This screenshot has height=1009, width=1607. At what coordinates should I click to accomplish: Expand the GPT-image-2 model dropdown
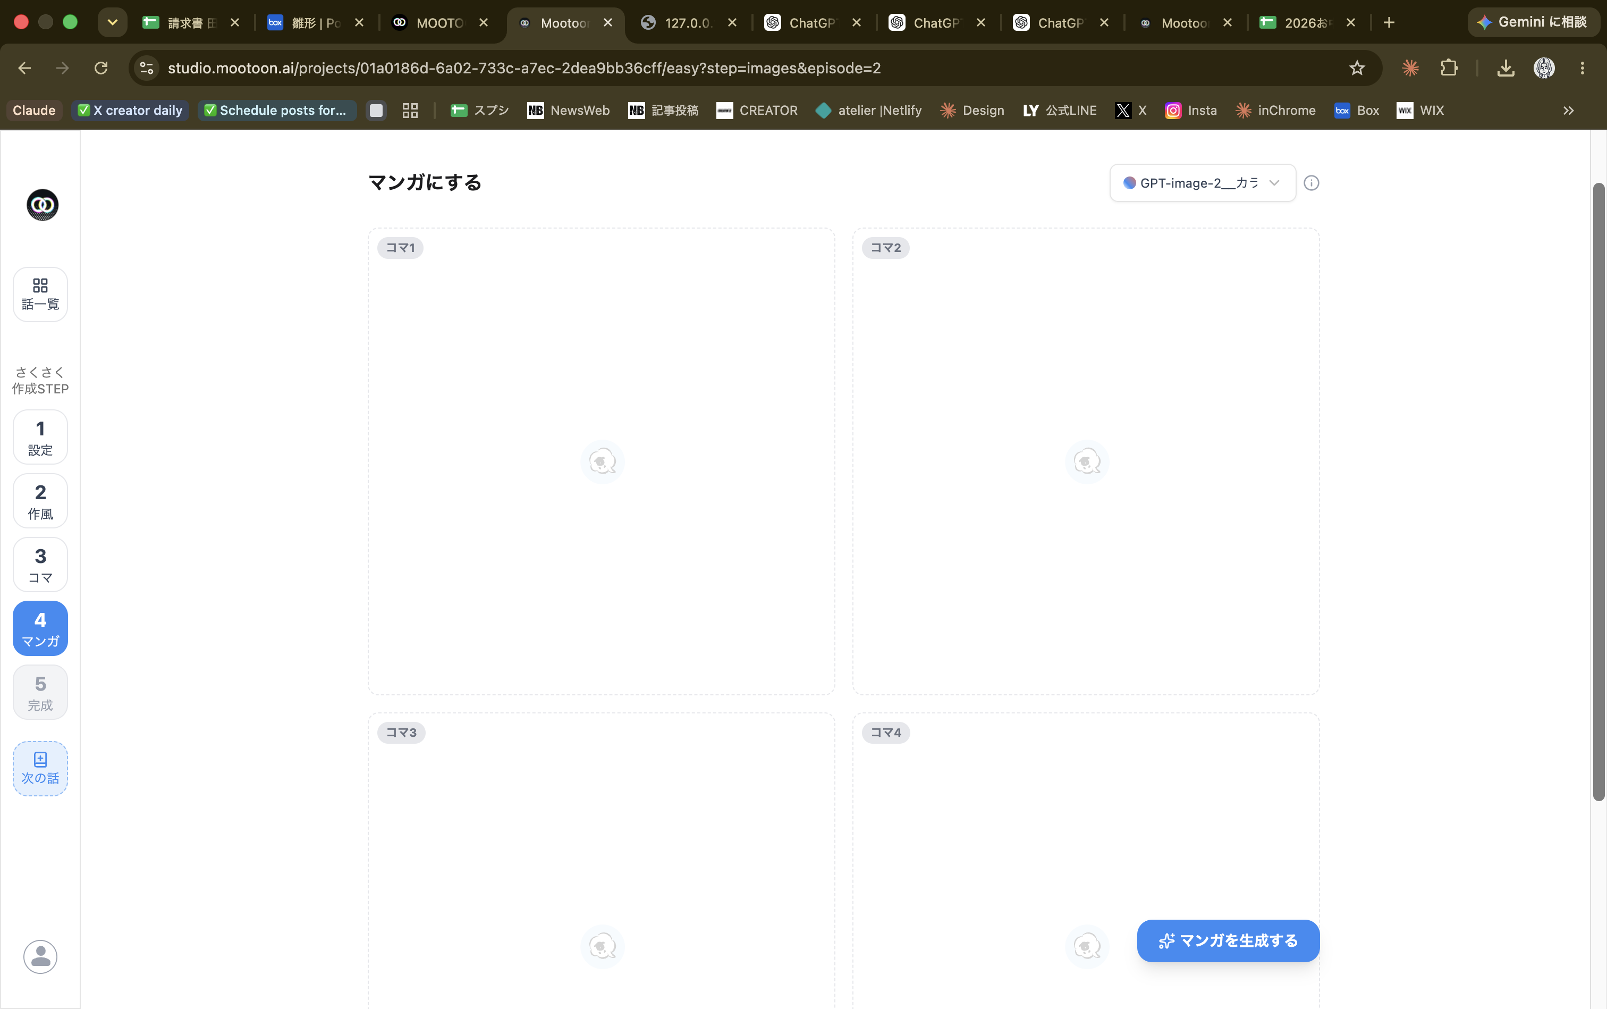coord(1202,183)
